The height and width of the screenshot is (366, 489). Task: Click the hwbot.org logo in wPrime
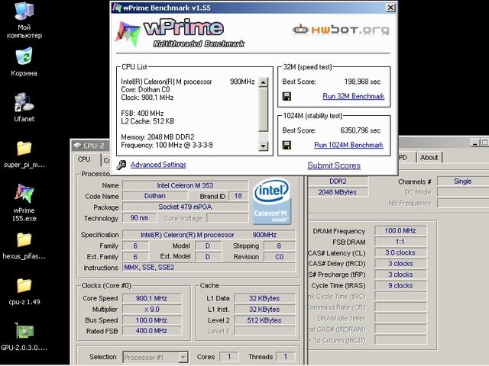pyautogui.click(x=341, y=30)
